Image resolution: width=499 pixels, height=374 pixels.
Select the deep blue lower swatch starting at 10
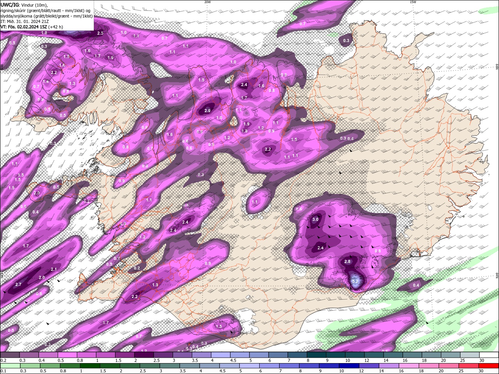[349, 366]
